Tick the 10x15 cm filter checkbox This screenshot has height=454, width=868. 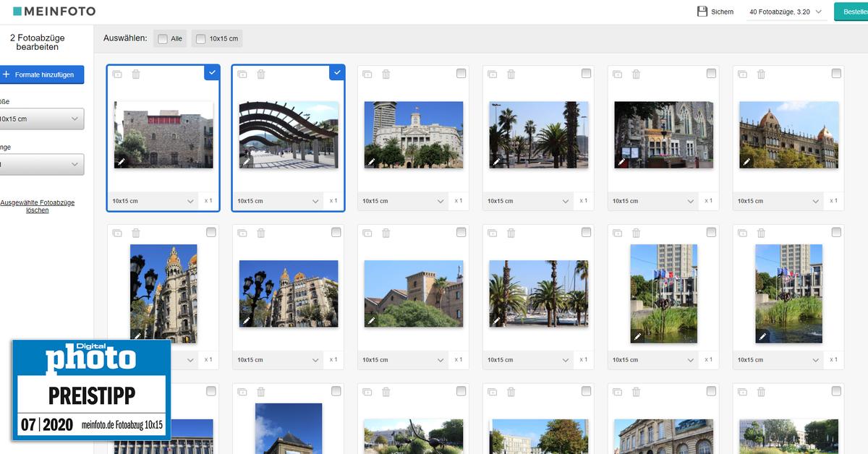tap(200, 39)
